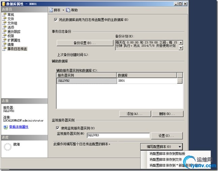Click the 扩展属性 page label
Screen dimensions: 218x171
point(14,40)
